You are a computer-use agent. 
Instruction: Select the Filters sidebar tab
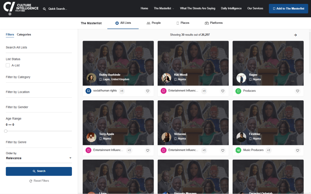(10, 35)
